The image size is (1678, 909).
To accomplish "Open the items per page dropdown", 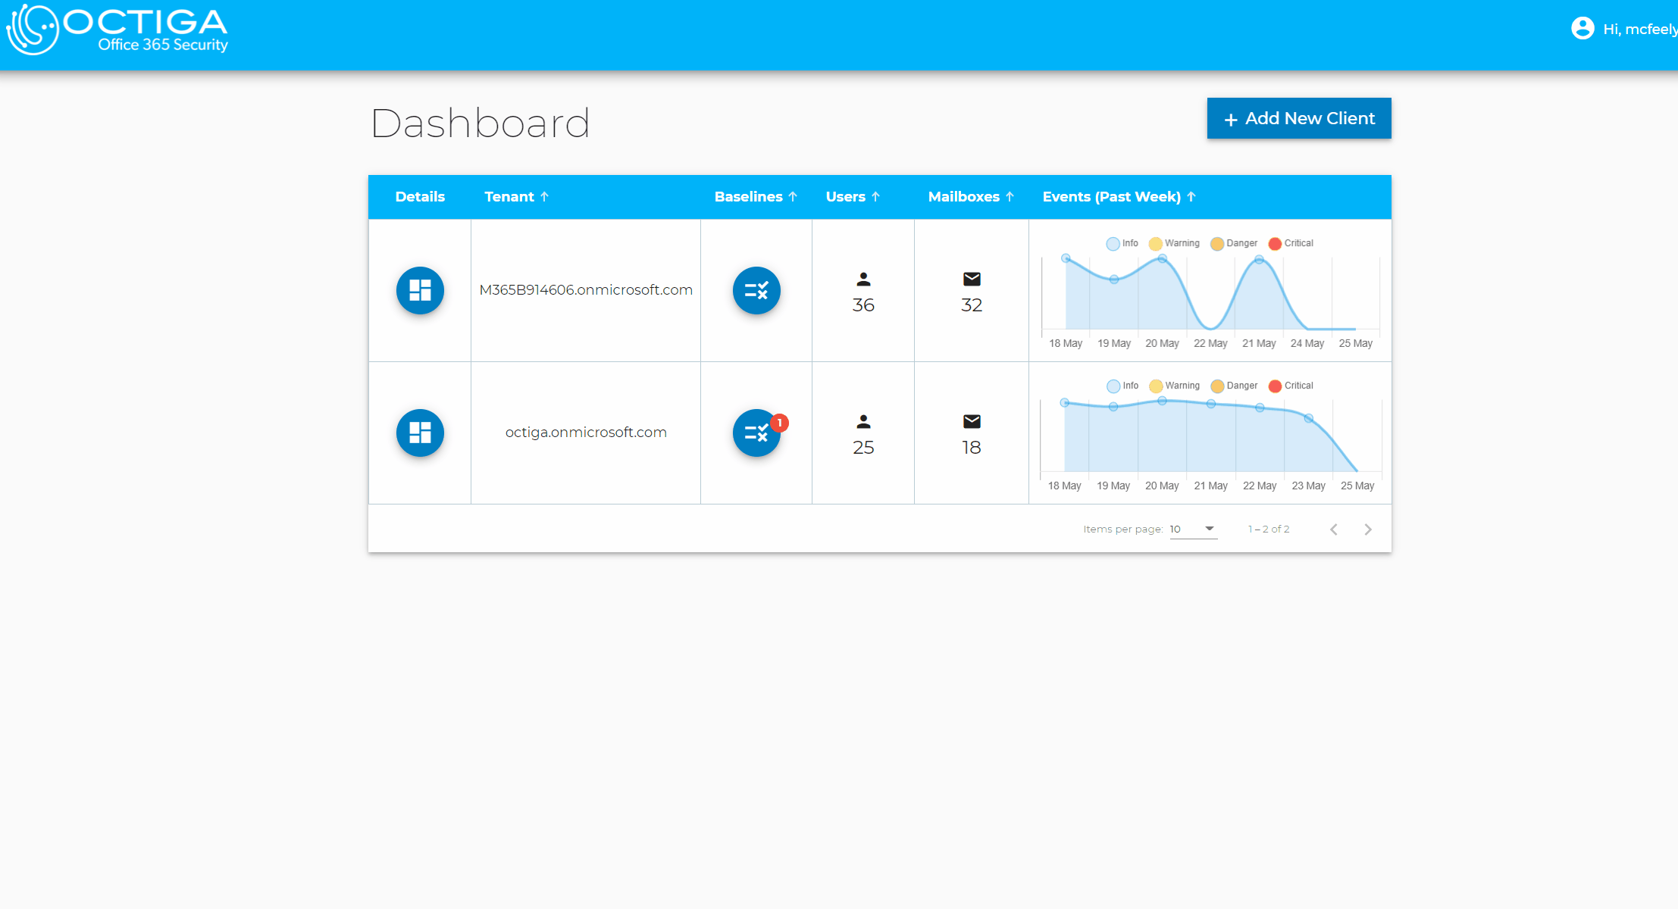I will 1193,528.
